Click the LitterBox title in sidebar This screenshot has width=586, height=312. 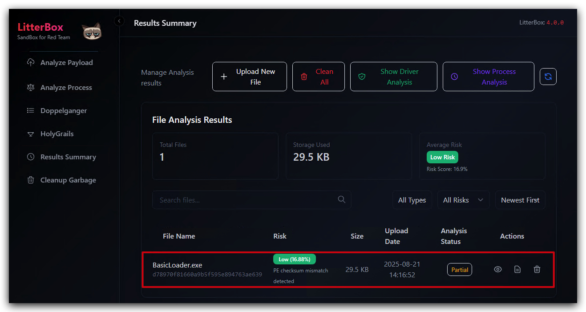[40, 27]
